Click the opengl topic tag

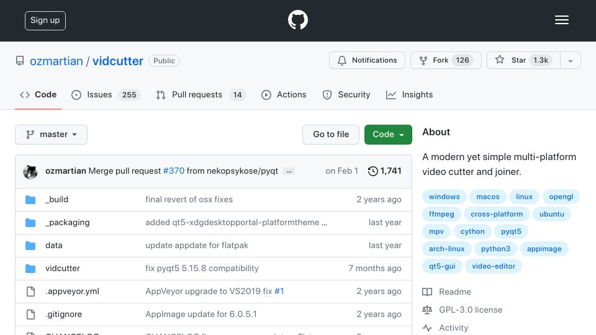click(561, 197)
